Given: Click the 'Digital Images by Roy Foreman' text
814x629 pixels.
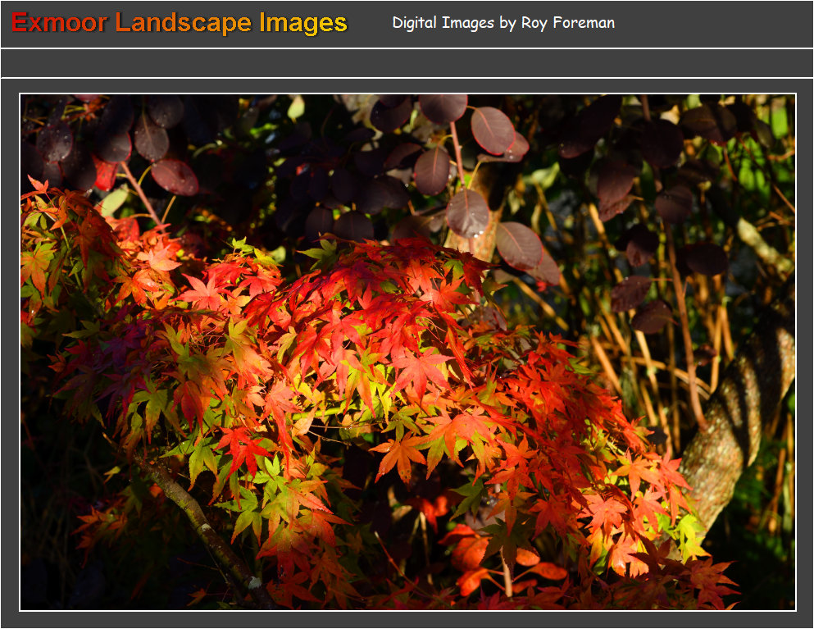Looking at the screenshot, I should [x=502, y=23].
